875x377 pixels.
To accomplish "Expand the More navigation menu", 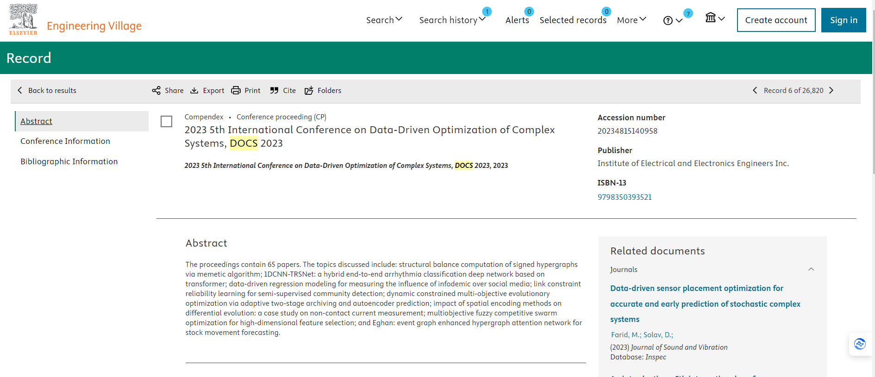I will tap(631, 20).
